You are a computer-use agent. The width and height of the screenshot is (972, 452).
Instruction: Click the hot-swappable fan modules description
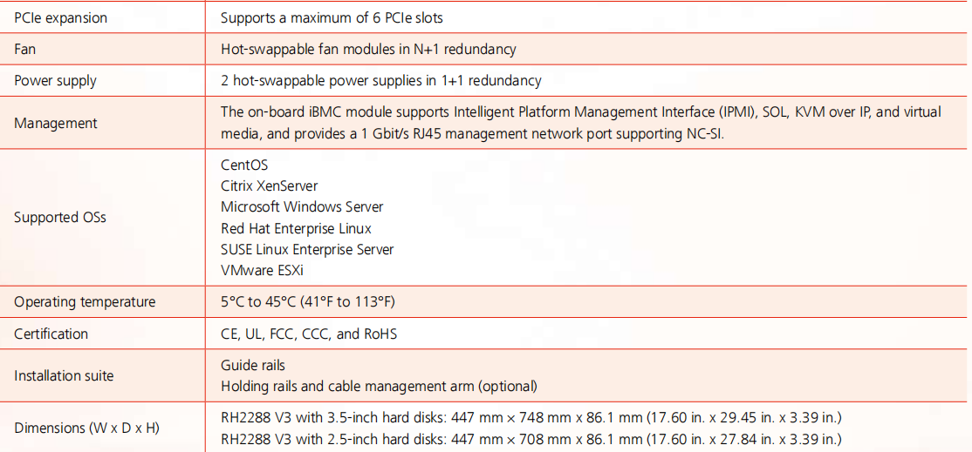coord(368,50)
